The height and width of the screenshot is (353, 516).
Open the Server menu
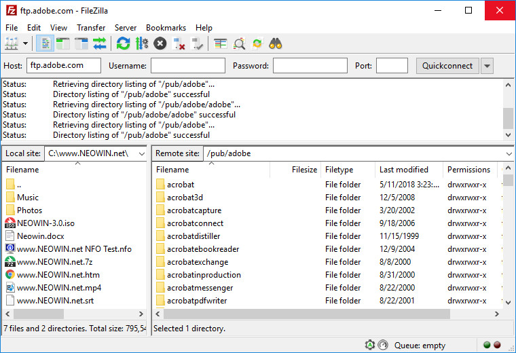[x=126, y=28]
